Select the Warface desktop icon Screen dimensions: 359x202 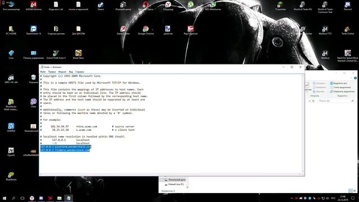(x=325, y=54)
